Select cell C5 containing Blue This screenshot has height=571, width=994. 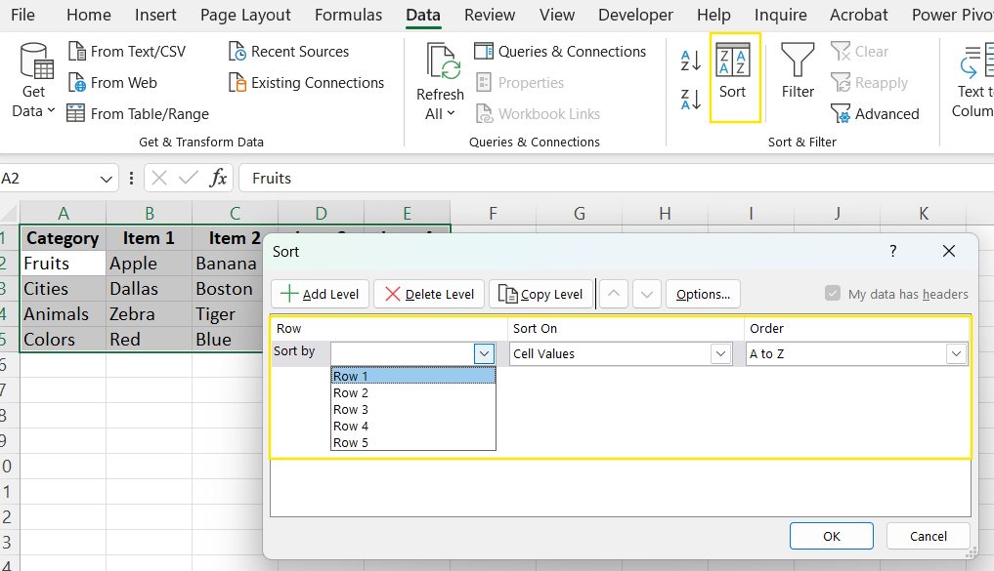[228, 340]
